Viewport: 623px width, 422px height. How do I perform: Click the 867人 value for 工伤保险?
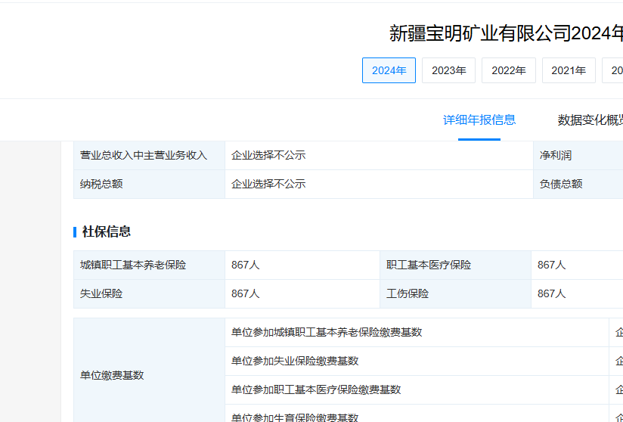tap(551, 293)
